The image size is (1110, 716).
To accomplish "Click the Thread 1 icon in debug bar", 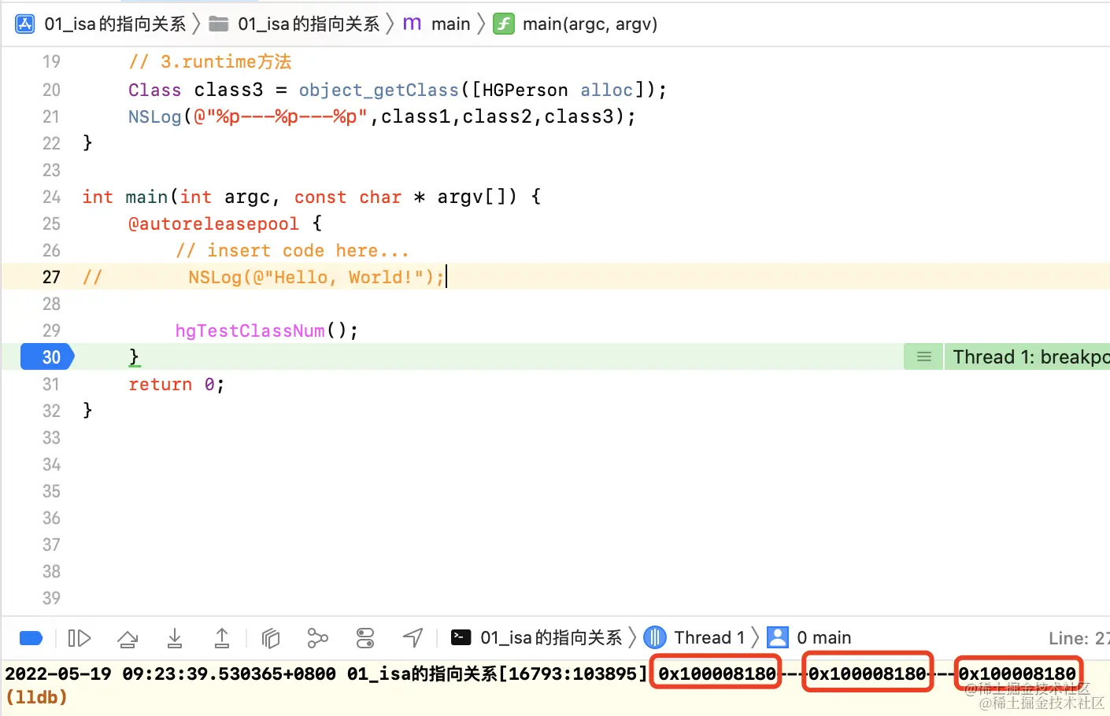I will [655, 638].
